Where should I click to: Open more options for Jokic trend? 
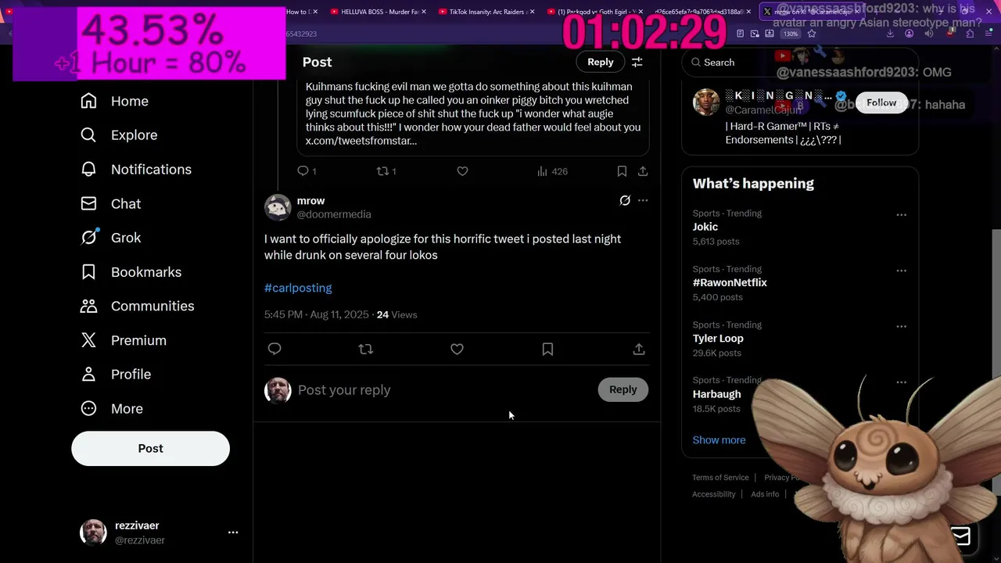(x=902, y=214)
